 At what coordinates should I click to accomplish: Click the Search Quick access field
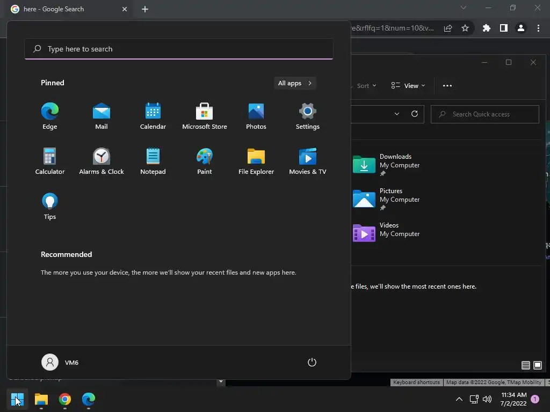point(485,114)
